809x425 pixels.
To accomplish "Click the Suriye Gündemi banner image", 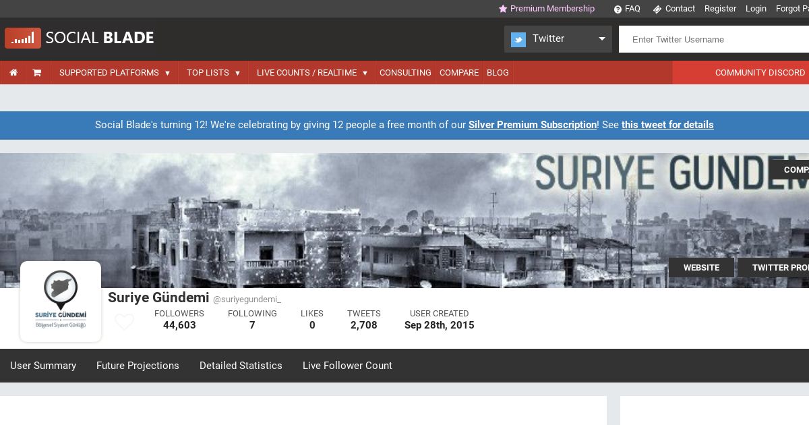I will 404,221.
